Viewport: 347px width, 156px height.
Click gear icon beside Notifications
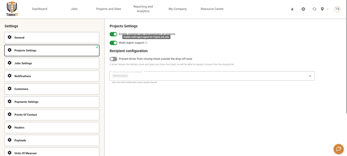coord(10,75)
